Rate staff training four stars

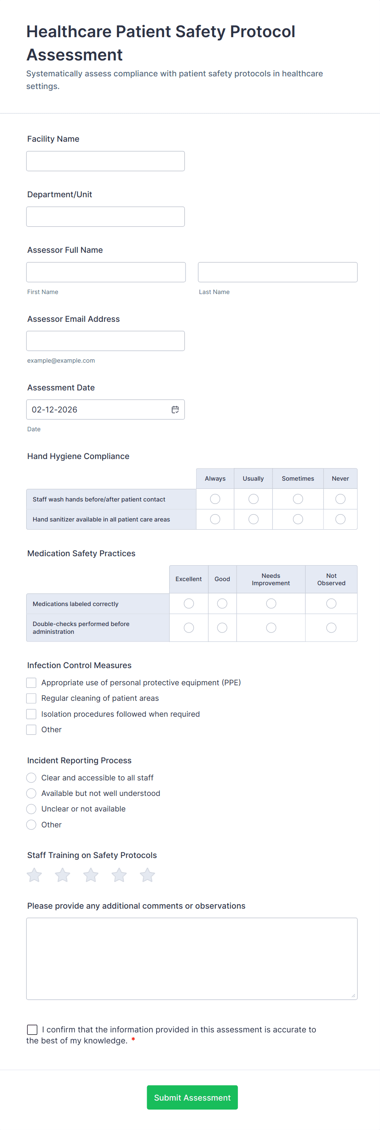119,875
